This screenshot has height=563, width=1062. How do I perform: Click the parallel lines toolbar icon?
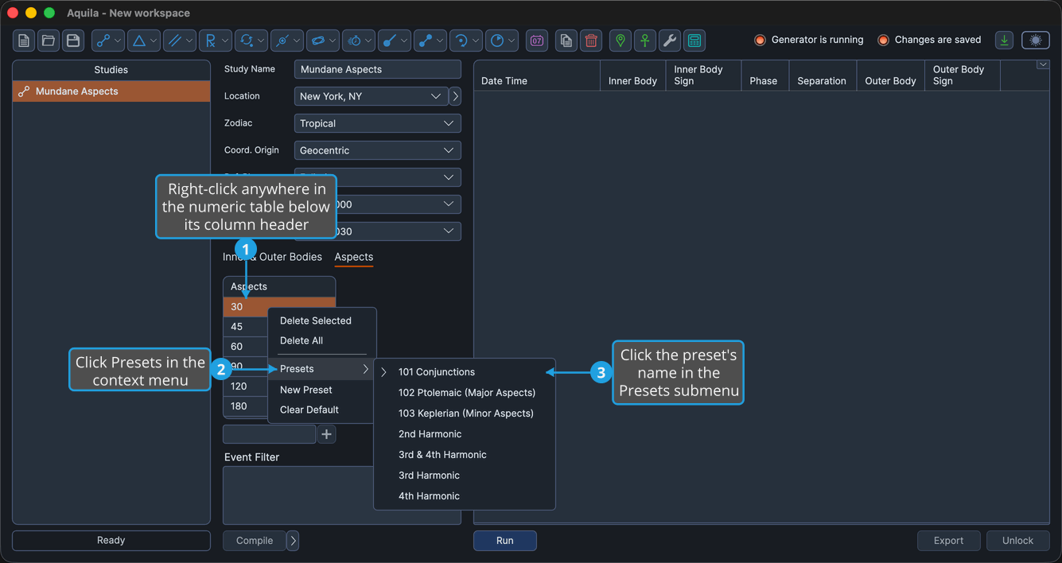click(174, 41)
